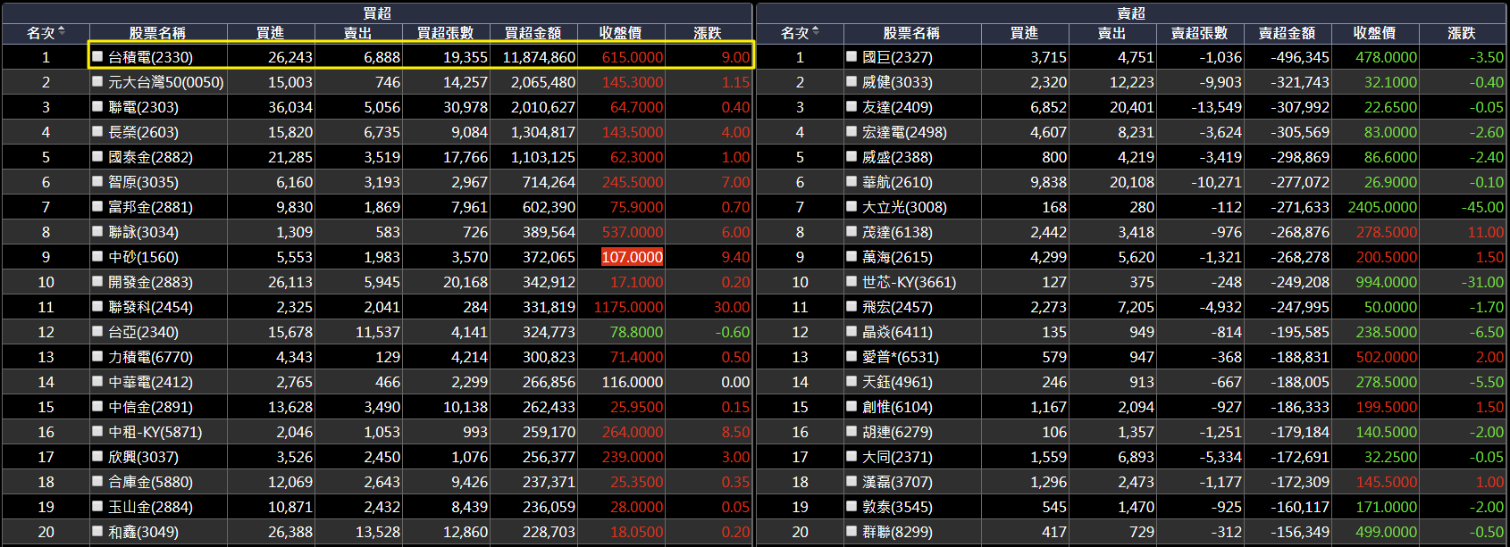Tick the 友達(2409) checkbox
This screenshot has height=547, width=1510.
pos(851,106)
